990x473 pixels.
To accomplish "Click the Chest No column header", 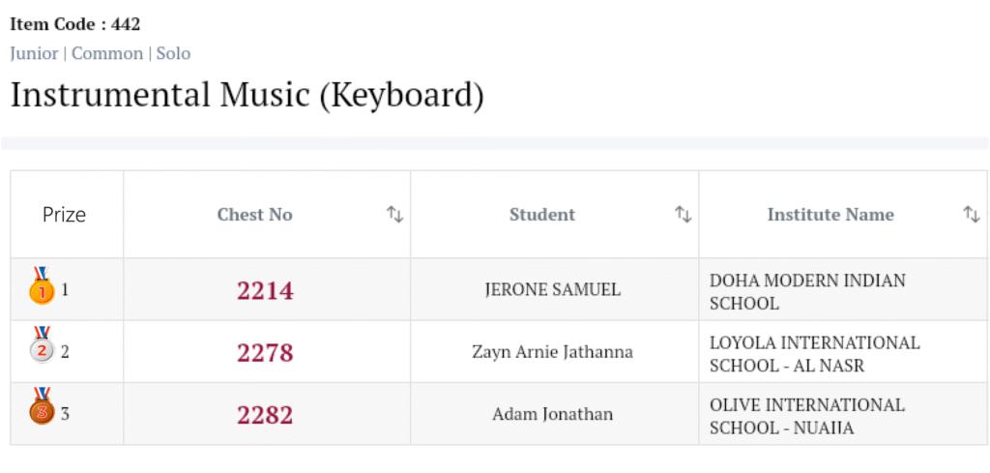I will (254, 215).
